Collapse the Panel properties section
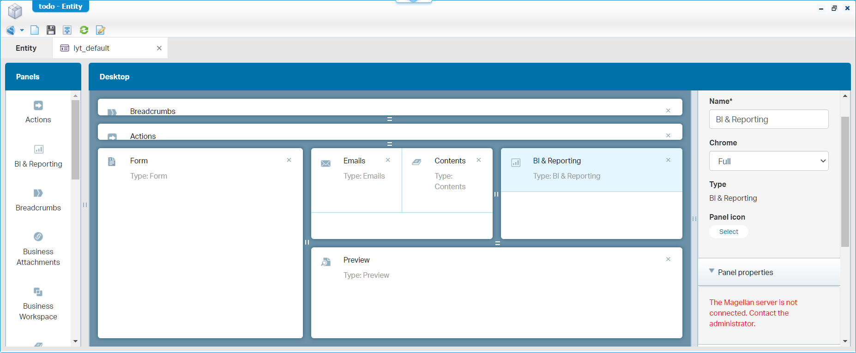Image resolution: width=856 pixels, height=353 pixels. coord(711,271)
